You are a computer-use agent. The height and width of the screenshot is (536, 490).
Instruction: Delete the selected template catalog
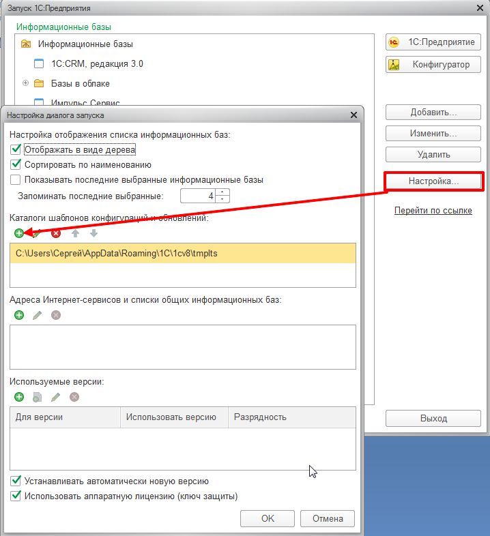56,233
